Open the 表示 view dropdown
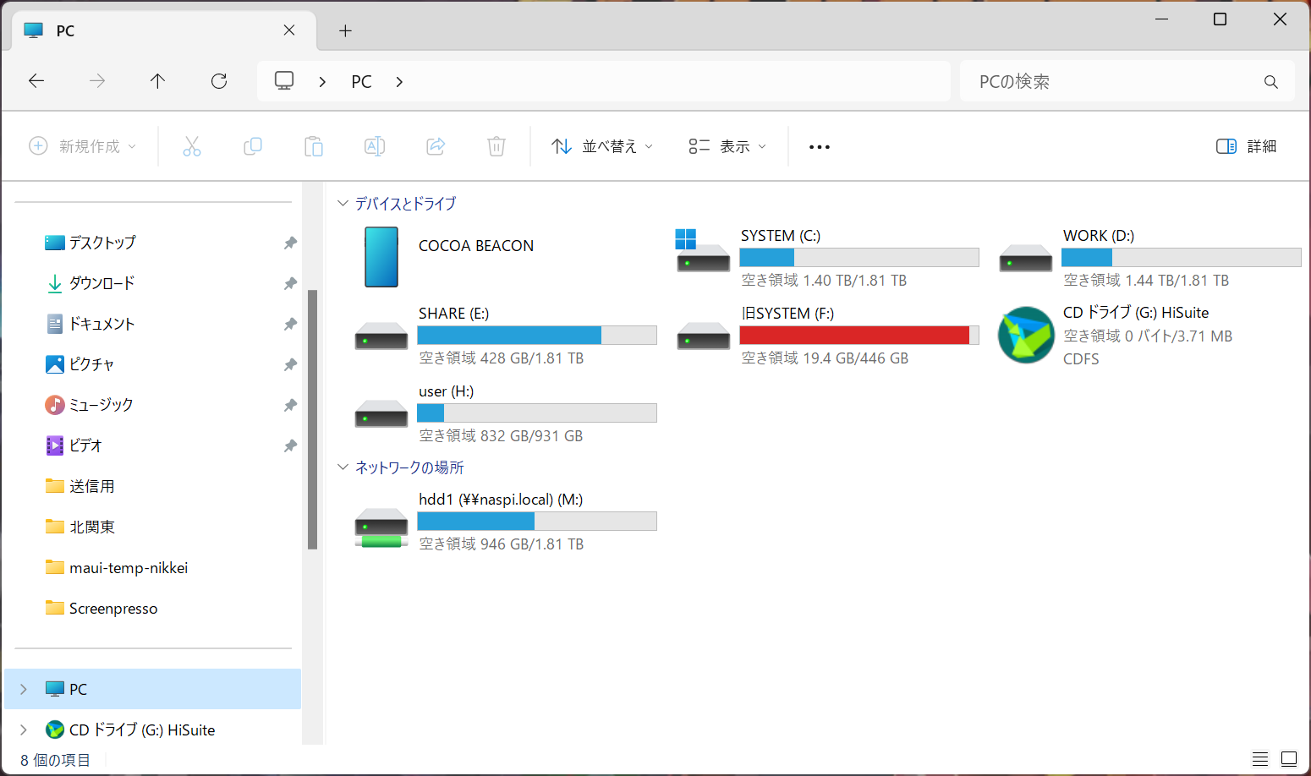This screenshot has height=776, width=1311. 727,146
